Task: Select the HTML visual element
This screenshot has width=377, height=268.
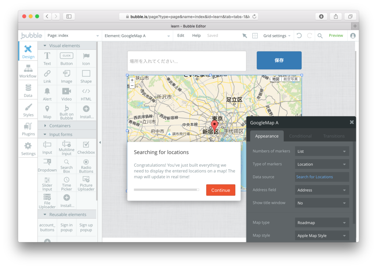Action: pyautogui.click(x=86, y=94)
